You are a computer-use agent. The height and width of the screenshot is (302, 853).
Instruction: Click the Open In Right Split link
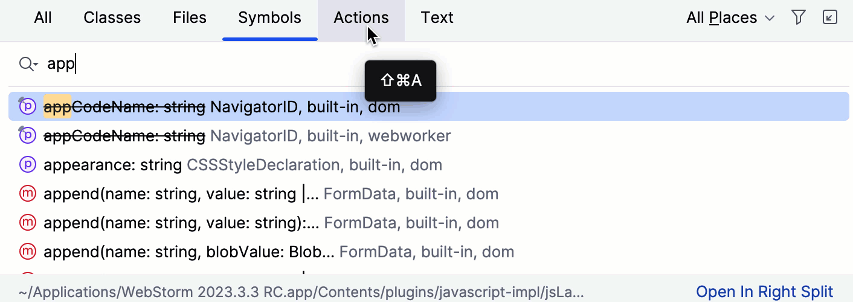click(764, 292)
